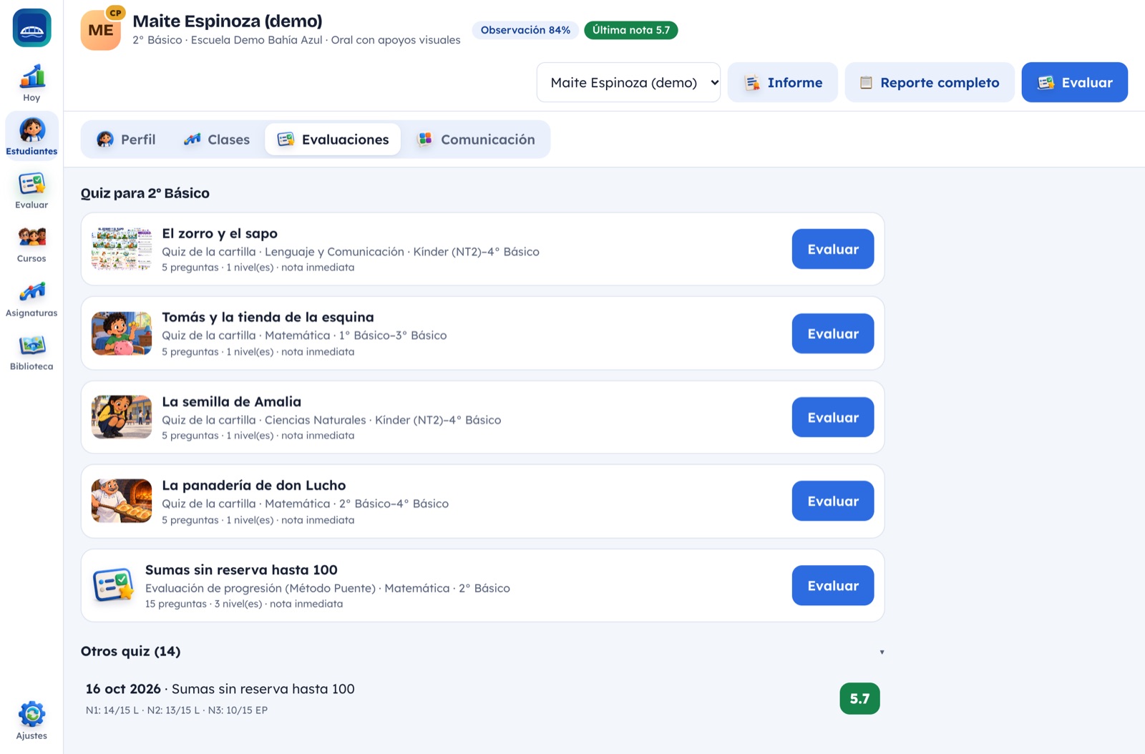Open the student selector Maite Espinoza dropdown
This screenshot has height=754, width=1145.
(x=628, y=82)
